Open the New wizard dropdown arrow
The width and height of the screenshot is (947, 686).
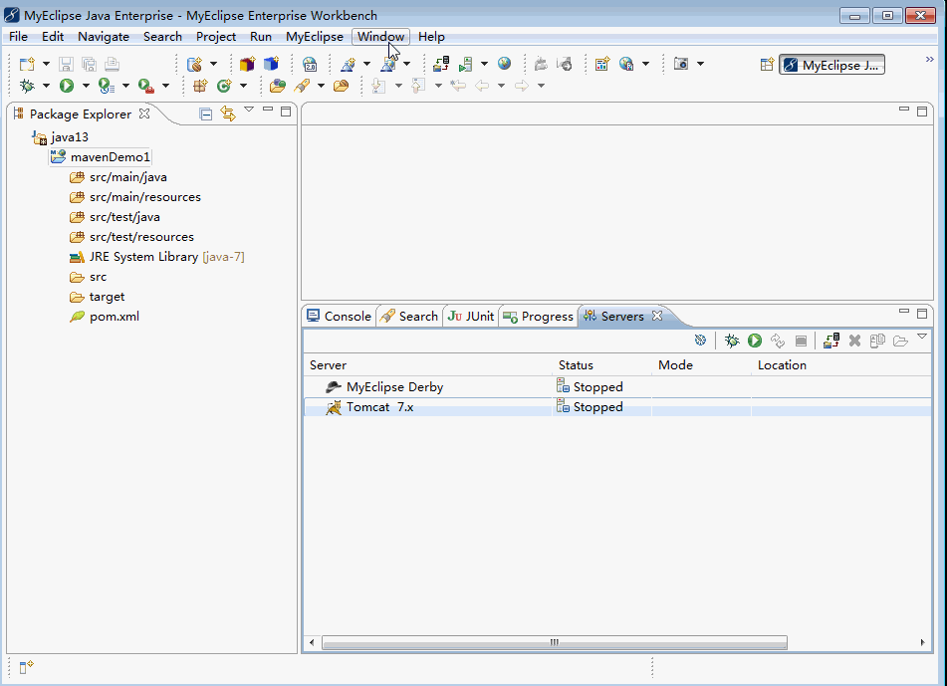click(x=46, y=64)
